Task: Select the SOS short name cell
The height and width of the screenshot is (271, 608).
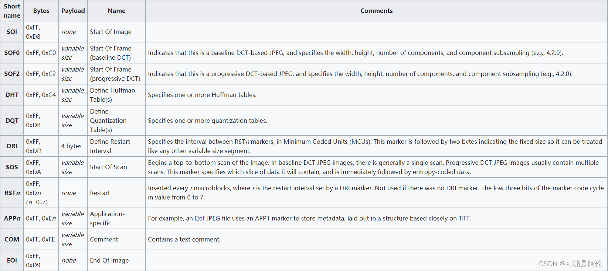Action: 12,167
